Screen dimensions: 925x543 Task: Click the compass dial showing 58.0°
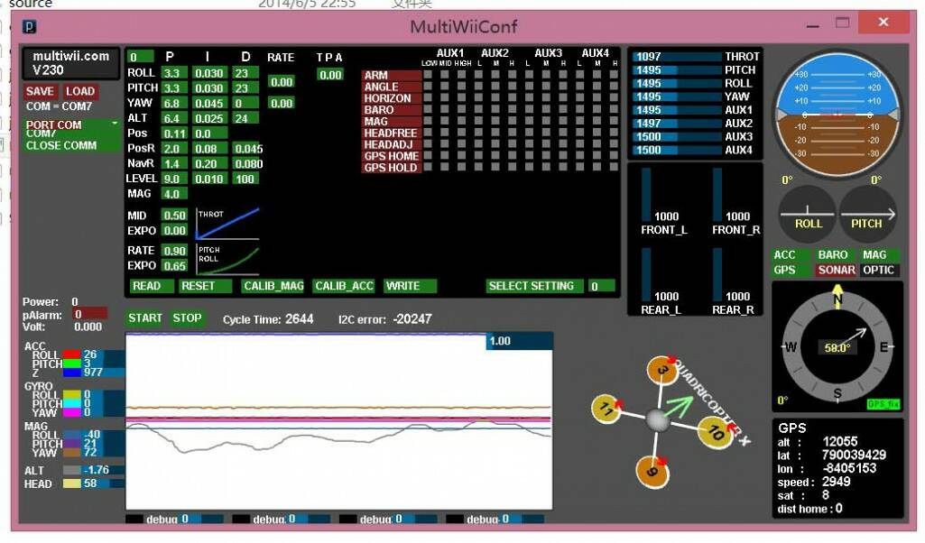tap(837, 347)
